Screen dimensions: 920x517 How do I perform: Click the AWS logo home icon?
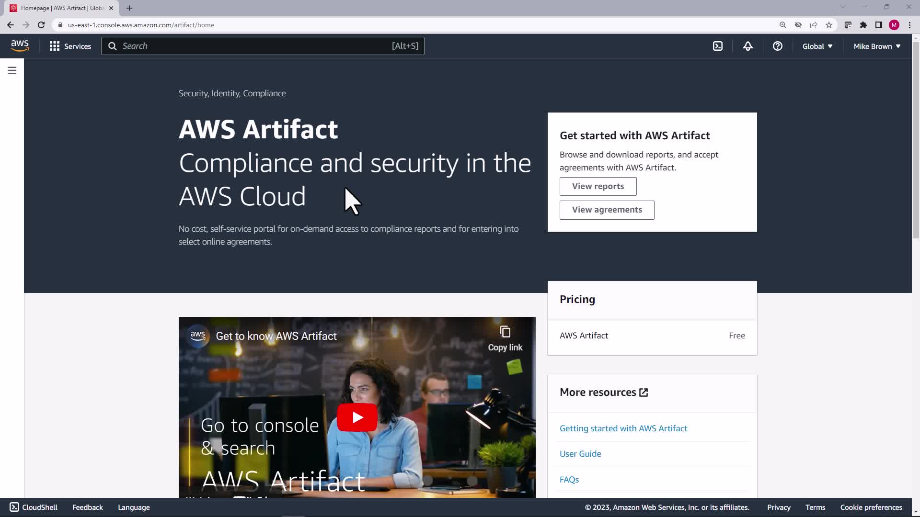tap(20, 46)
